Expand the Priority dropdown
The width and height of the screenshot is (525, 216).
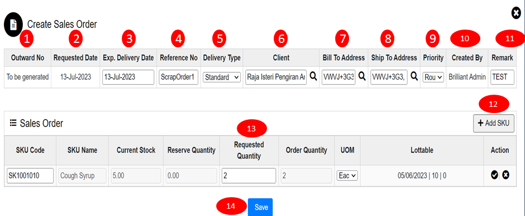click(x=433, y=77)
